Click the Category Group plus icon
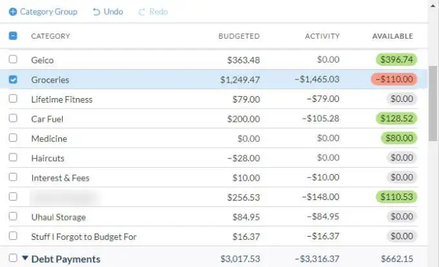This screenshot has height=267, width=439. coord(13,12)
